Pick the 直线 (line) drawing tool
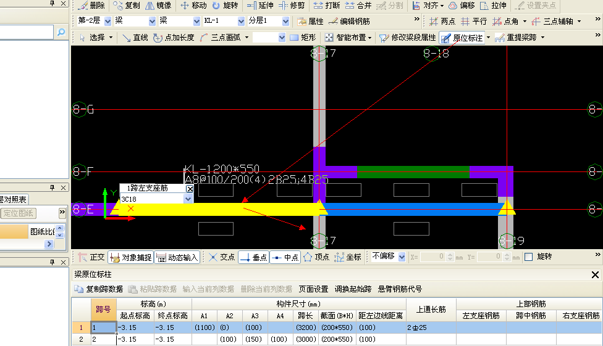 [x=135, y=38]
